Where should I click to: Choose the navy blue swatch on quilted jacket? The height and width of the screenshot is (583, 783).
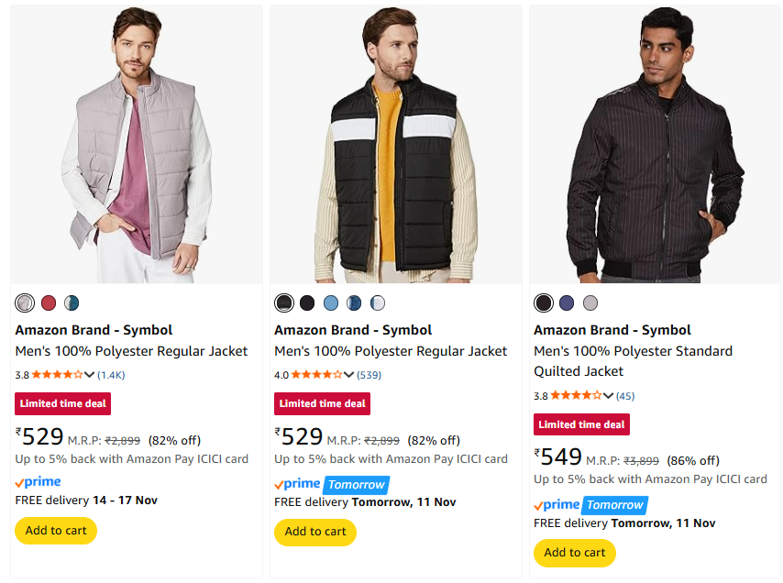567,302
